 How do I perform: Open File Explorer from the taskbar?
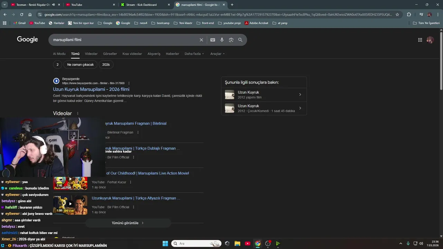coord(237,243)
